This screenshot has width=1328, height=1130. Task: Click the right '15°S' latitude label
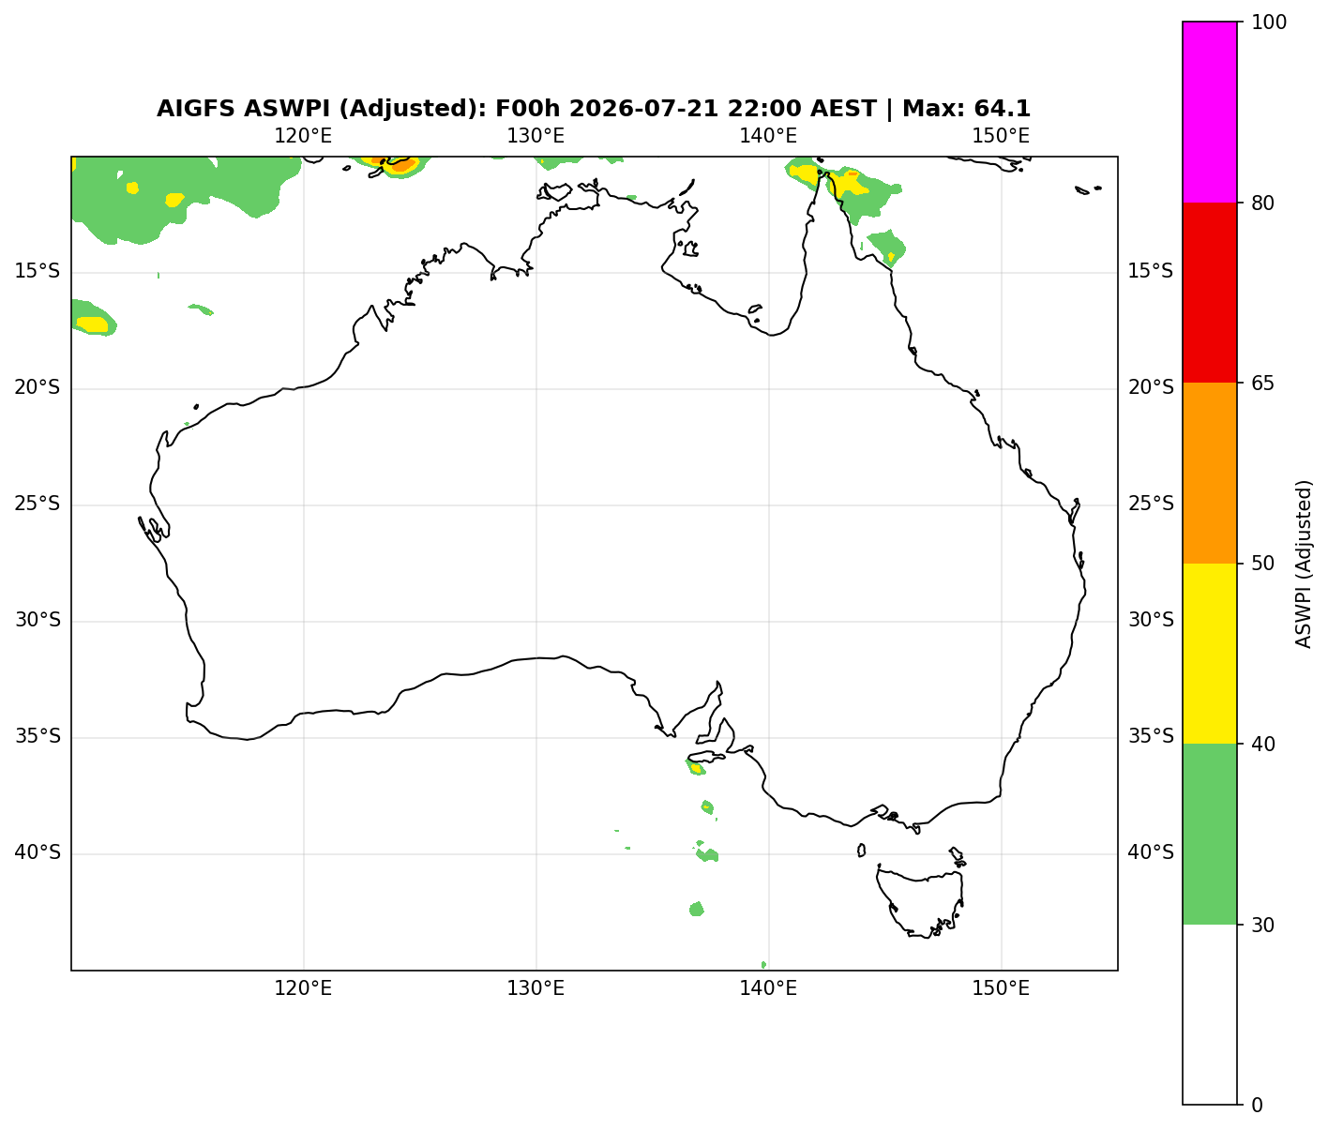point(1151,272)
